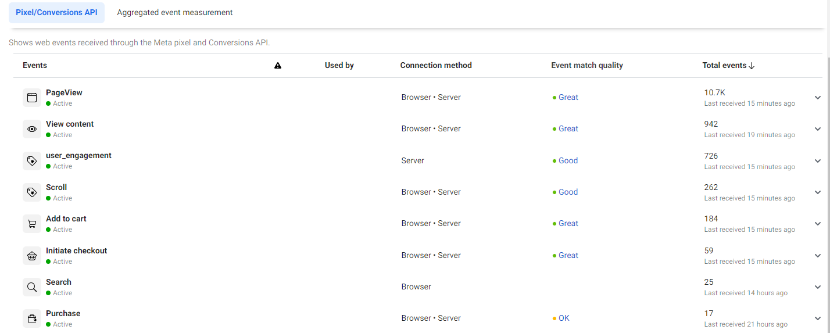Click the warning triangle column header
The width and height of the screenshot is (830, 333).
click(x=278, y=66)
